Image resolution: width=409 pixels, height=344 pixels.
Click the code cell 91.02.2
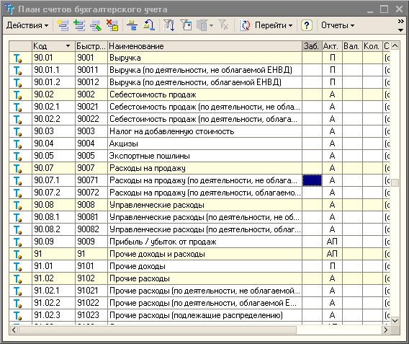coord(54,303)
